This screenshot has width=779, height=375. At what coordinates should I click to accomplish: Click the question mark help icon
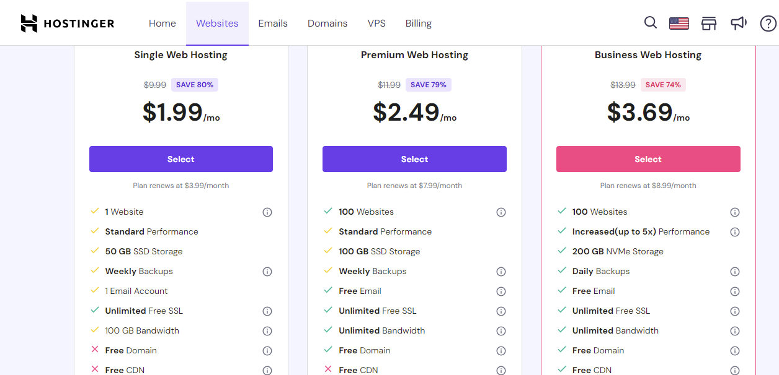pos(768,24)
